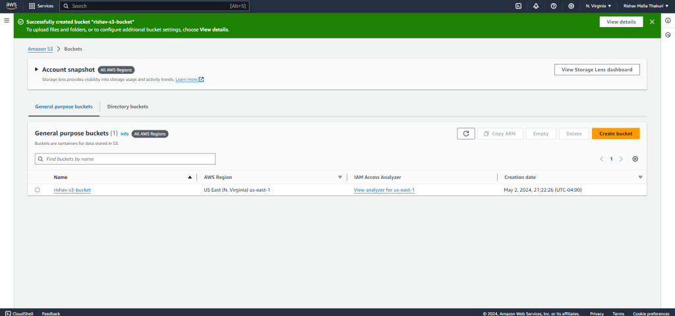Open Cookie preferences in footer

click(x=651, y=313)
